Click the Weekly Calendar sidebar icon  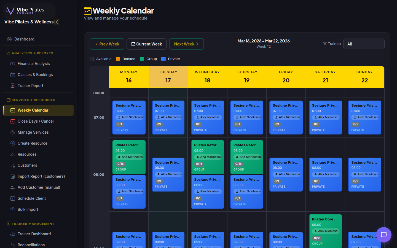pos(13,110)
